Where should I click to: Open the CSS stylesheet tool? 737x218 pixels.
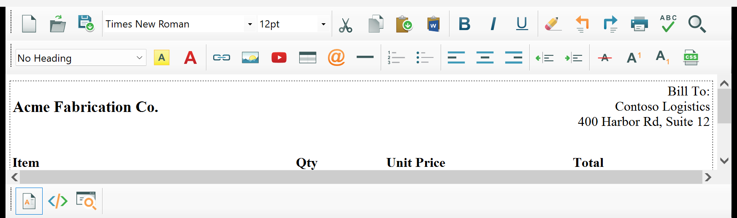pos(691,57)
